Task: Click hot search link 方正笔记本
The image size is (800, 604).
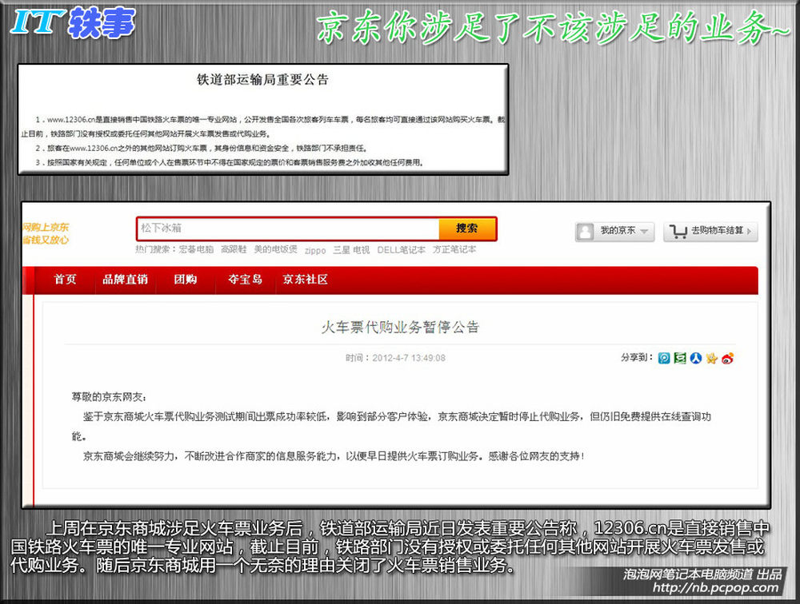Action: tap(454, 249)
